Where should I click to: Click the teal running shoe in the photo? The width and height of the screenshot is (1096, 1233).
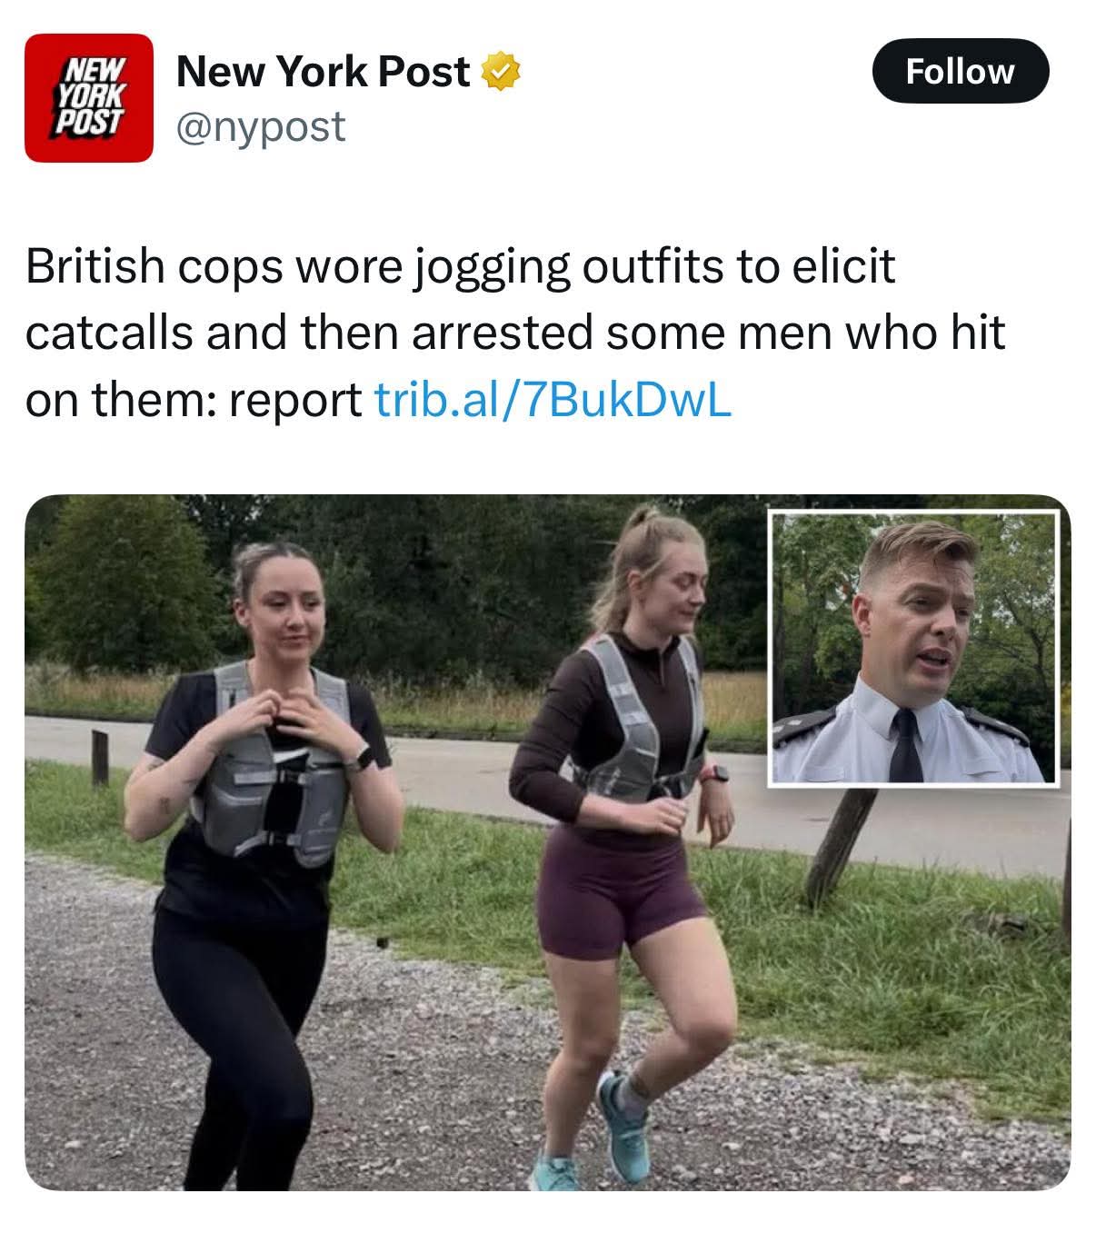point(623,1125)
